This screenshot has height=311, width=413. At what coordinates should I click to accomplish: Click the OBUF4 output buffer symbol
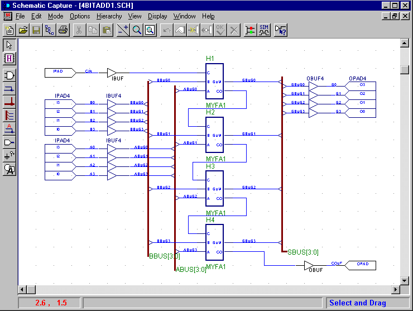point(315,98)
